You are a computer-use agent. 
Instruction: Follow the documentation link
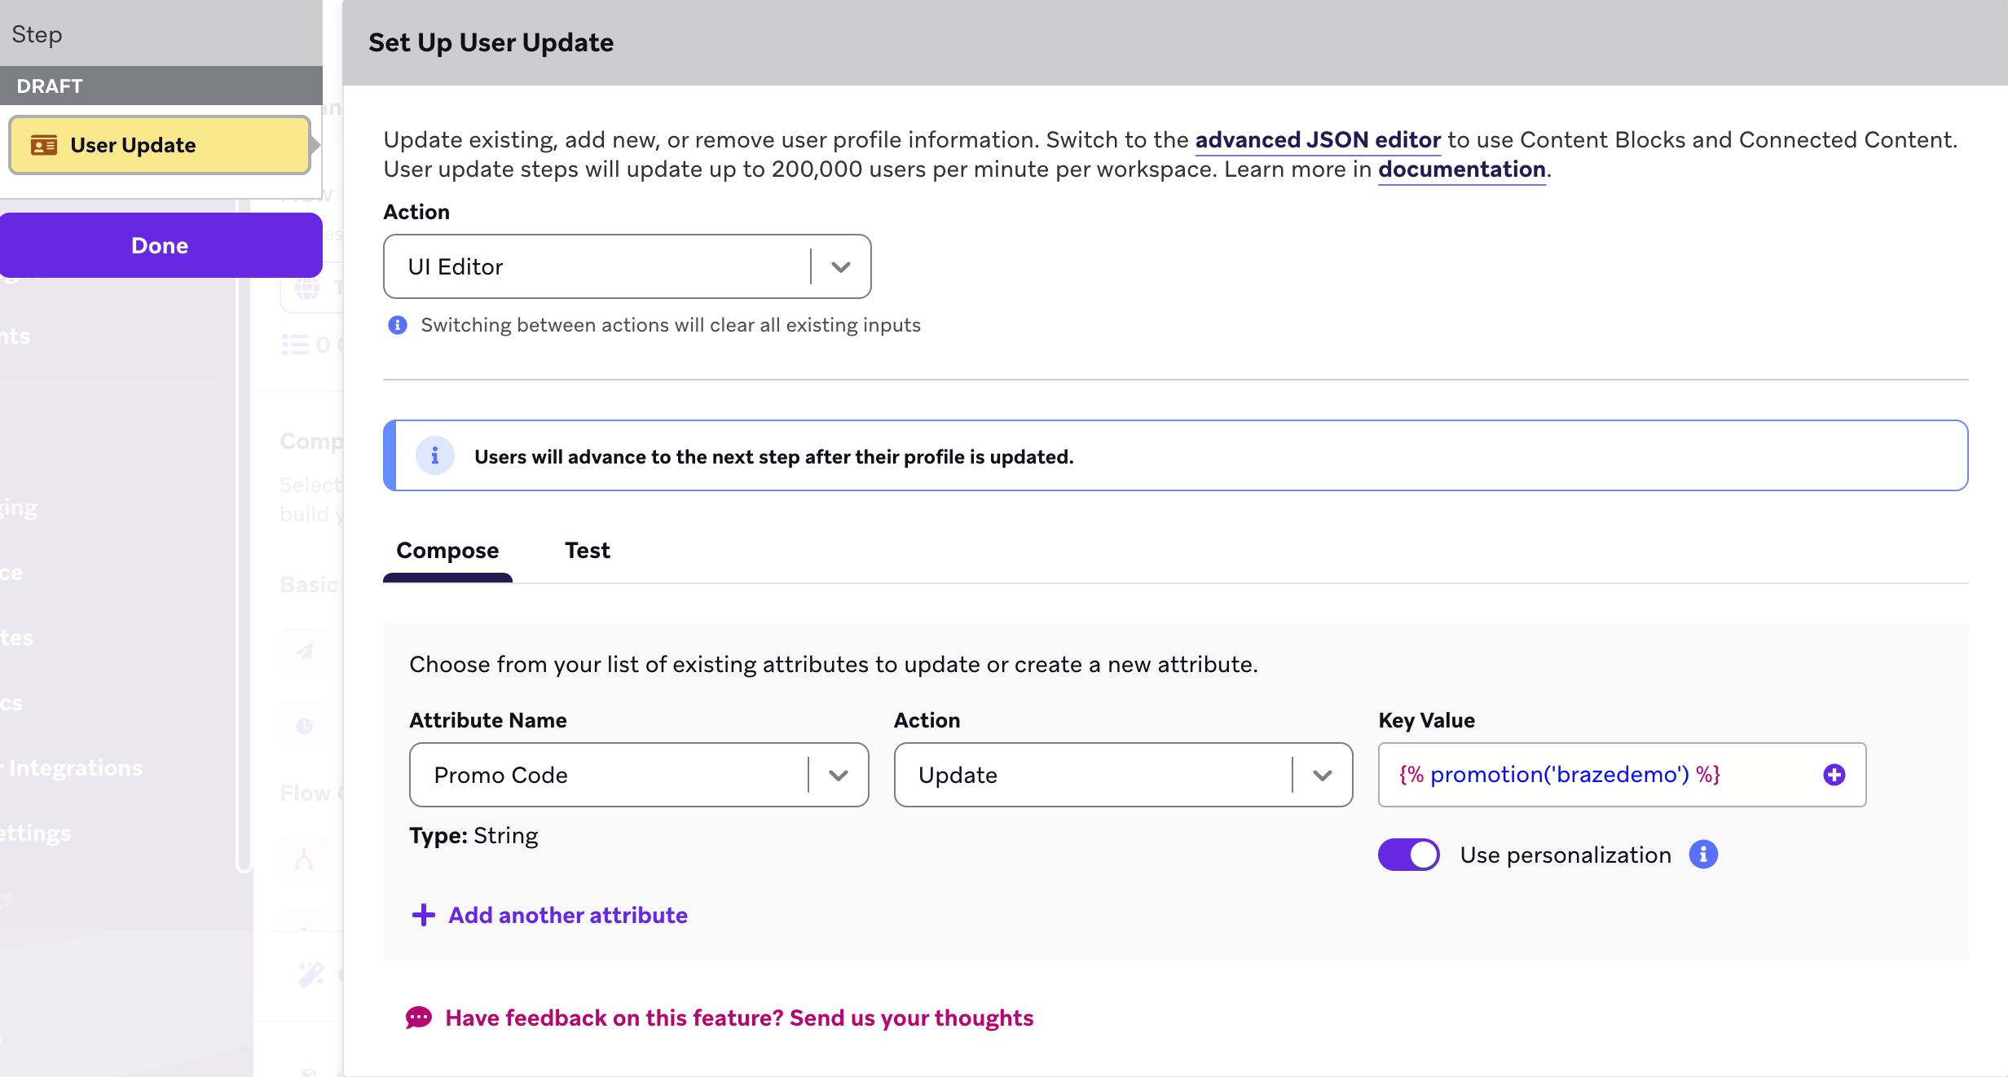click(x=1461, y=169)
